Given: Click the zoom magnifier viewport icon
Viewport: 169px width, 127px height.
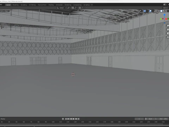Looking at the screenshot, I should coord(168,26).
